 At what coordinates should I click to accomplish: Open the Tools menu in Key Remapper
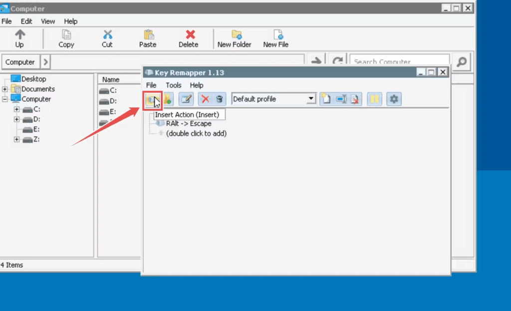click(174, 85)
